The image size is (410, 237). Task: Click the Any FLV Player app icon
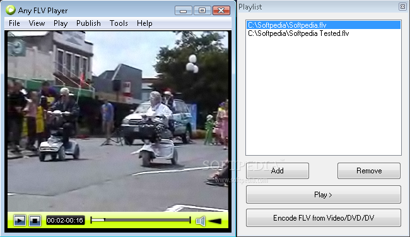point(11,10)
